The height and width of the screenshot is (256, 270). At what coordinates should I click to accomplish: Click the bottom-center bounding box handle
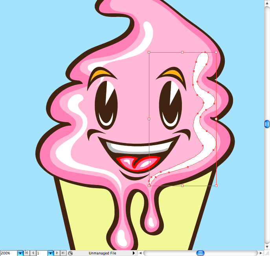coord(182,185)
